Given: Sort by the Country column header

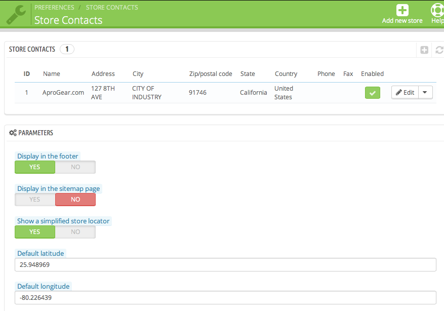Looking at the screenshot, I should point(286,73).
